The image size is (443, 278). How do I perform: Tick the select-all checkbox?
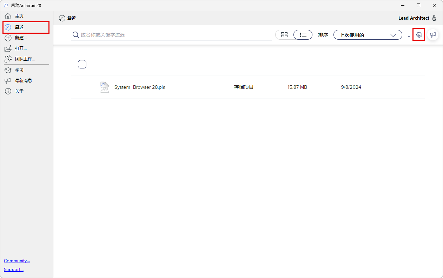click(82, 64)
